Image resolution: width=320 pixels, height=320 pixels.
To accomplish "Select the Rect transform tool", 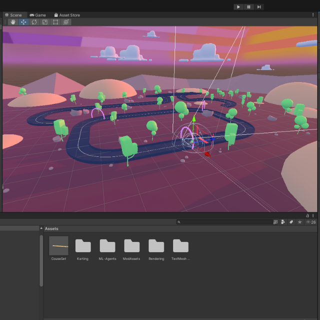I will coord(55,22).
